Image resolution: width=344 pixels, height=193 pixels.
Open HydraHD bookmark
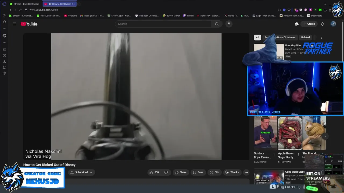click(x=209, y=16)
